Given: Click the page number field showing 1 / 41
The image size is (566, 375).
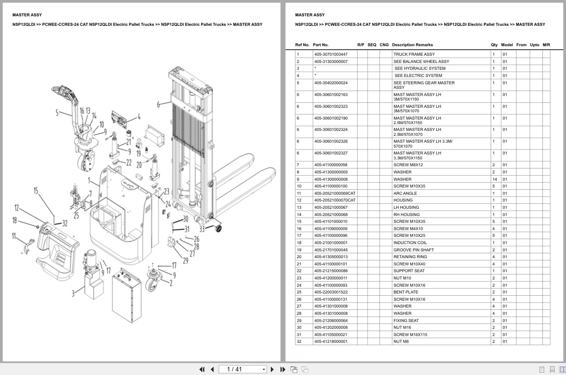Looking at the screenshot, I should click(x=241, y=369).
